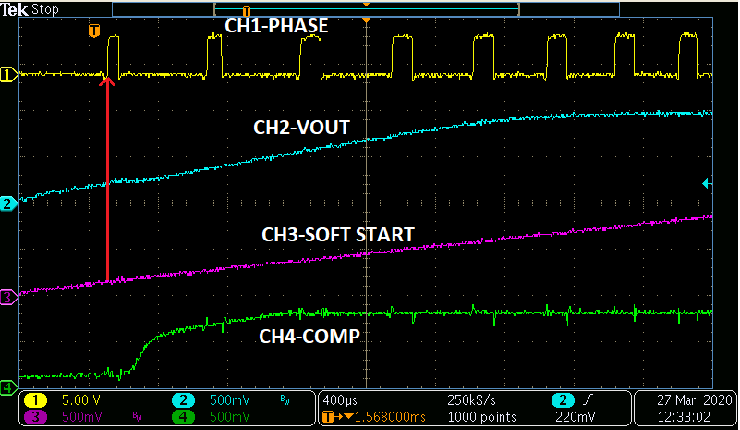Click the CH3-SOFT START label
This screenshot has height=430, width=740.
pos(338,235)
